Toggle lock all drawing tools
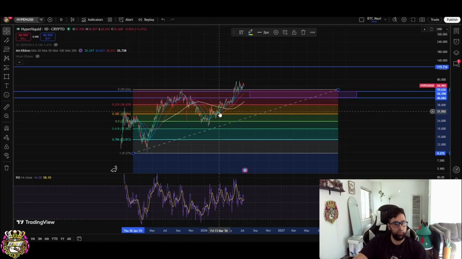 coord(6,146)
